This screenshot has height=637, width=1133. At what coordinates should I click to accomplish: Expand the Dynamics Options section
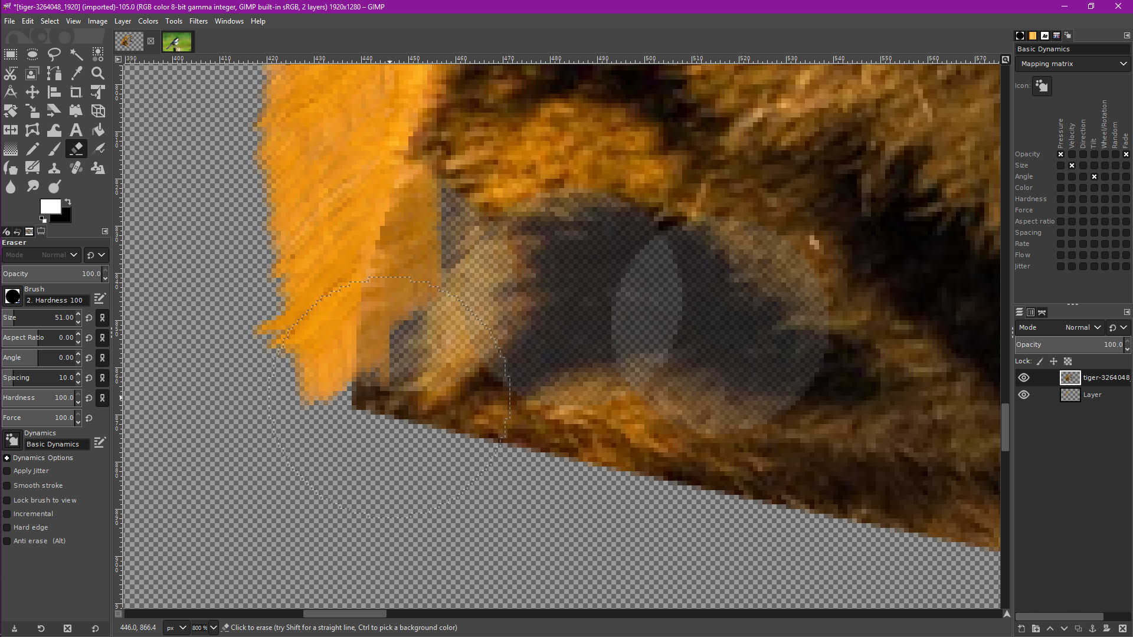coord(7,458)
